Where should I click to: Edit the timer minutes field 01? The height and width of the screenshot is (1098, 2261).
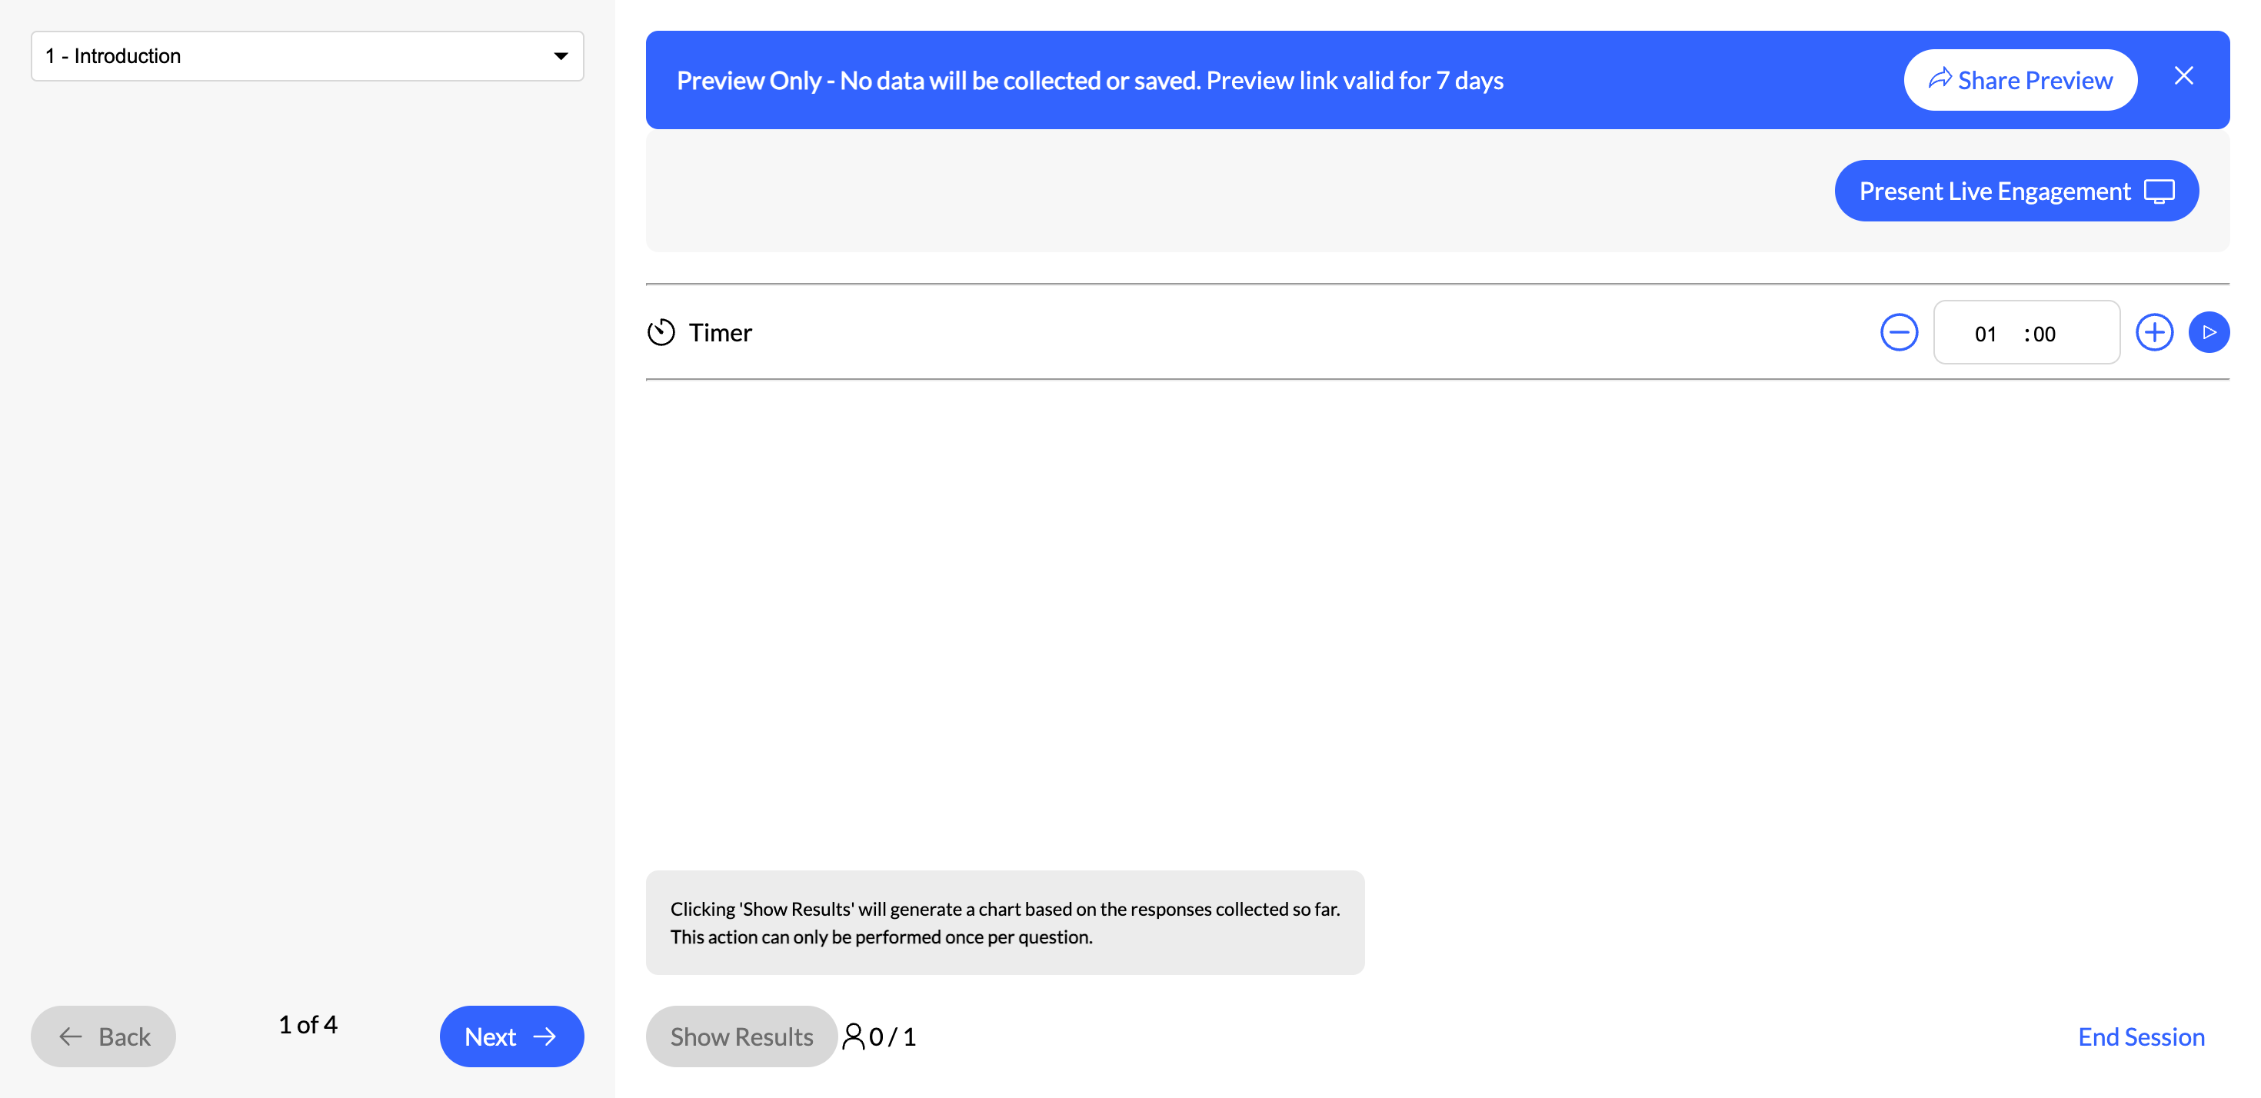pos(1984,334)
